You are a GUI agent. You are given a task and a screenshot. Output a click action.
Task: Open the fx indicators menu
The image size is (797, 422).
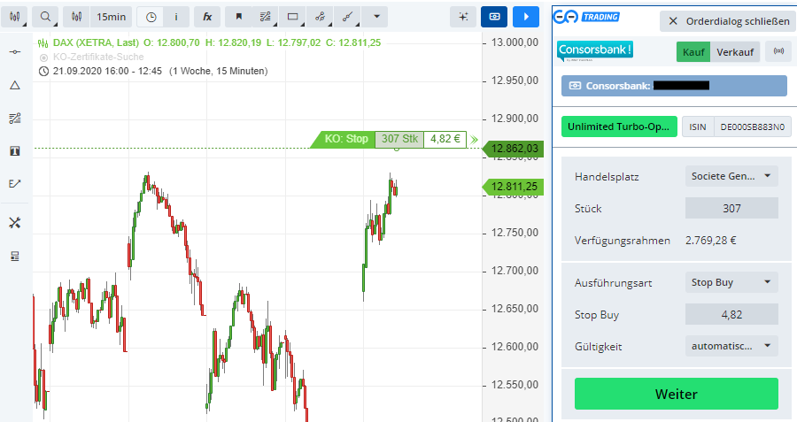tap(207, 18)
